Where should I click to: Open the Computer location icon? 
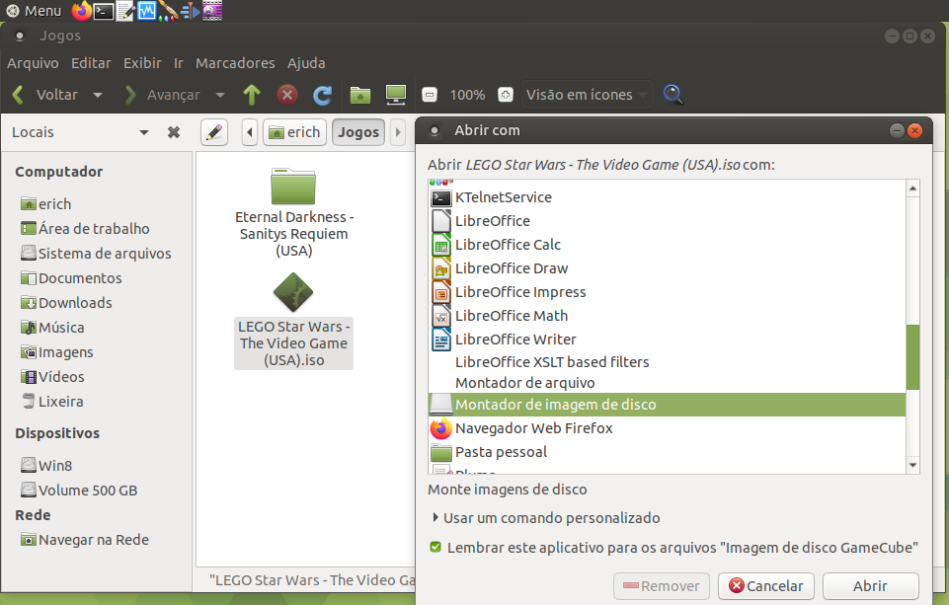click(x=396, y=95)
